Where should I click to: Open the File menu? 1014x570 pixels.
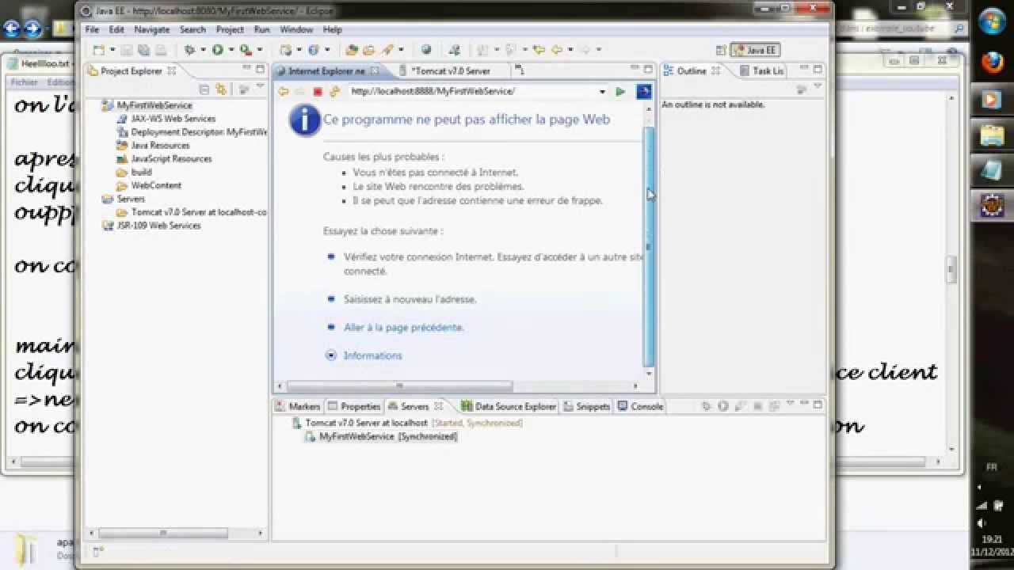92,29
